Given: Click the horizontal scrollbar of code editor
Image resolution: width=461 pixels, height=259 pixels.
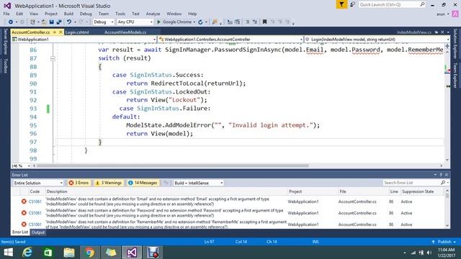Looking at the screenshot, I should coord(172,165).
